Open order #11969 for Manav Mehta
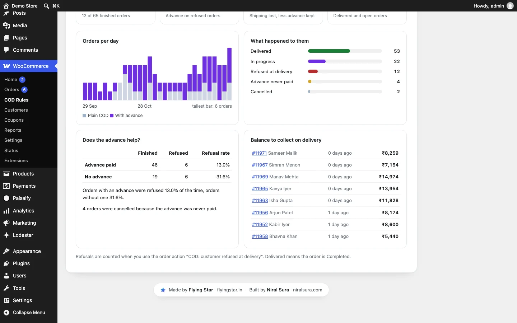Viewport: 517px width, 323px height. click(260, 177)
